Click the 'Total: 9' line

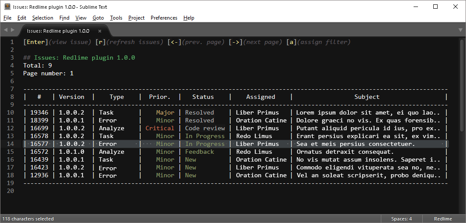(38, 65)
